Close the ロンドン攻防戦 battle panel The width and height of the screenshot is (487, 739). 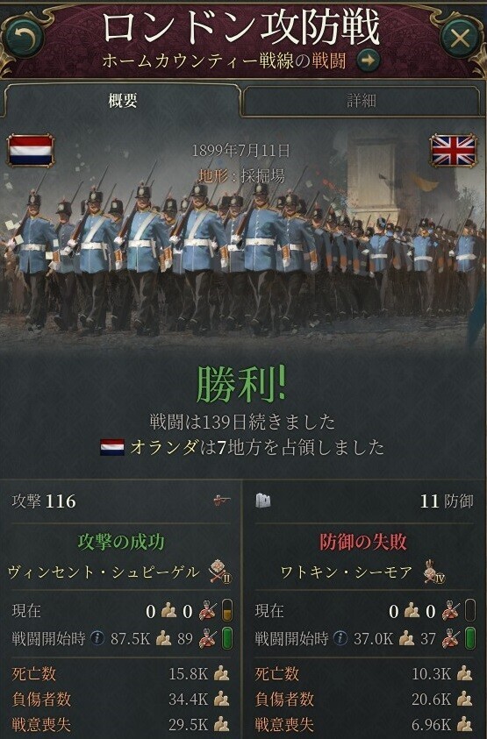[x=460, y=39]
